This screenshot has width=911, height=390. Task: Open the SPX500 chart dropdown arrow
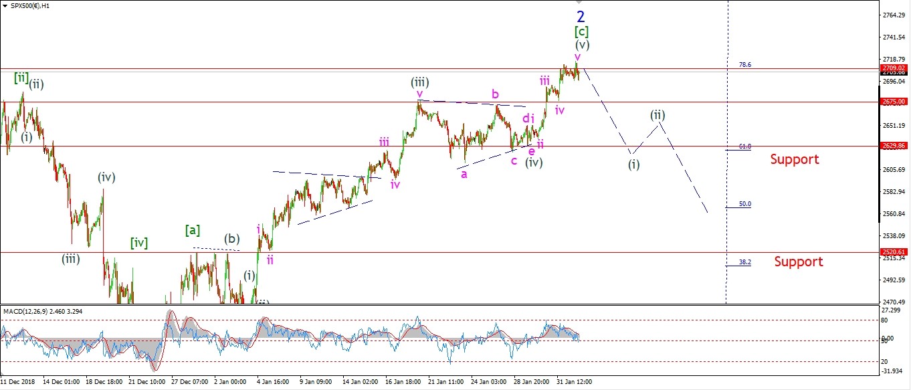[x=4, y=5]
